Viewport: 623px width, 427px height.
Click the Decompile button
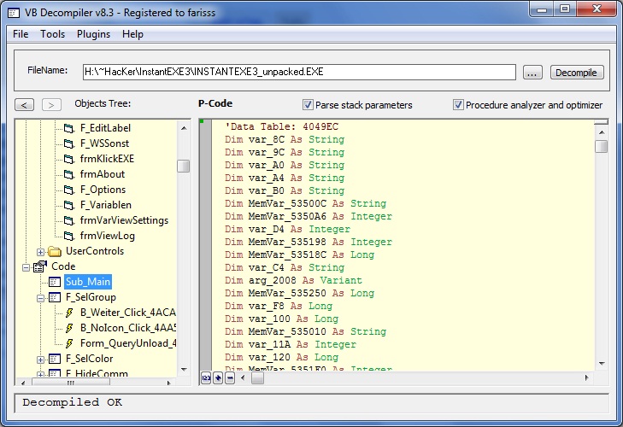577,73
